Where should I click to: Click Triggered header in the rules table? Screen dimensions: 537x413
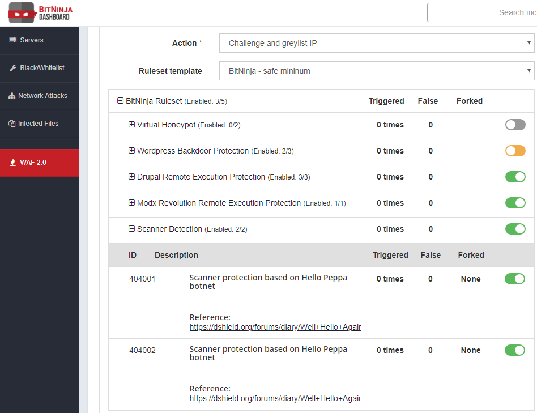(390, 255)
